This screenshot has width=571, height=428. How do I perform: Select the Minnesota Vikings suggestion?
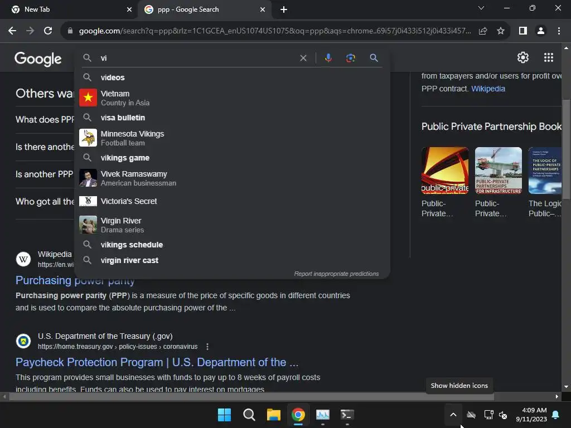[232, 138]
